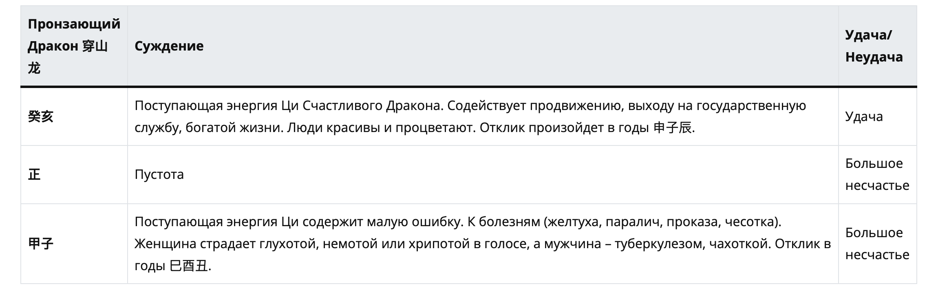Viewport: 938px width, 293px height.
Task: Click Большое несчастье in the 正 row
Action: [877, 174]
